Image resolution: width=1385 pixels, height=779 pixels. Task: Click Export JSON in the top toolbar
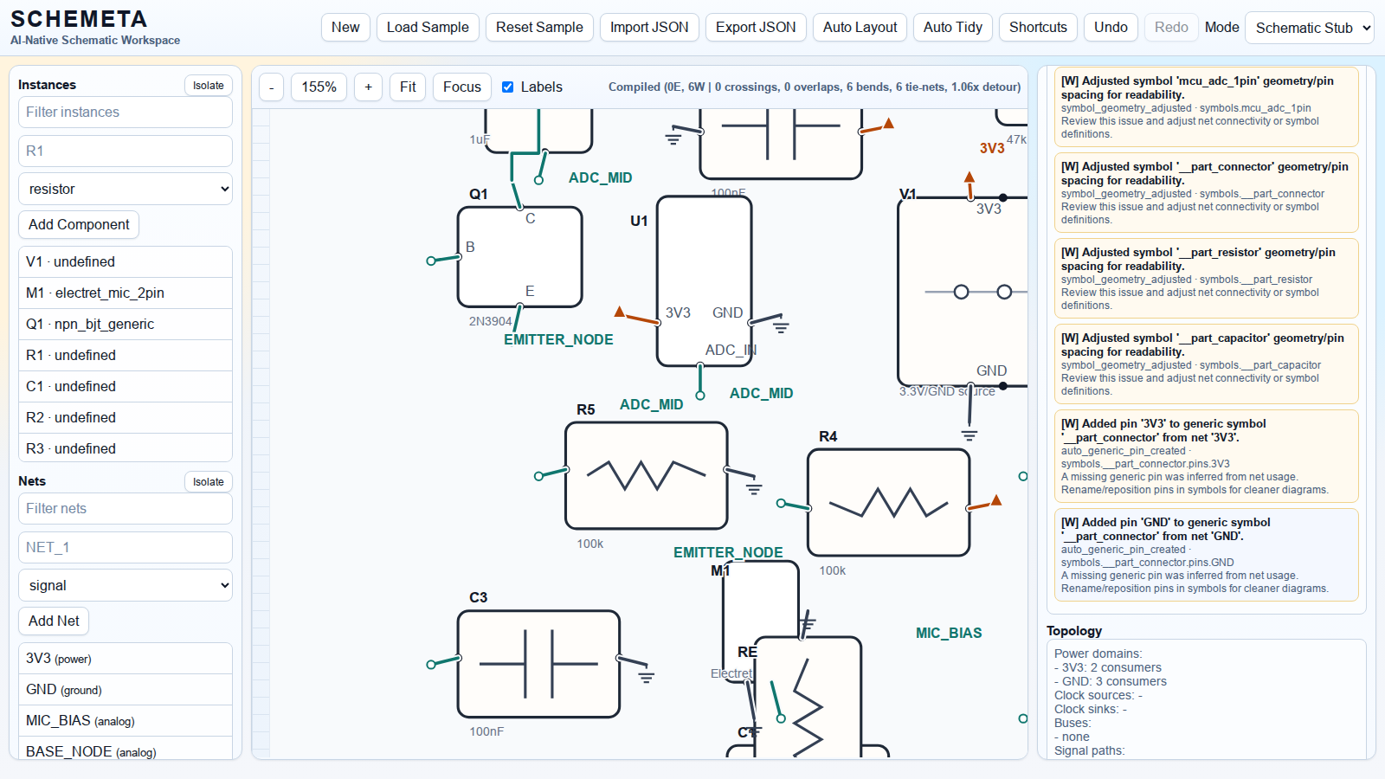[x=755, y=28]
